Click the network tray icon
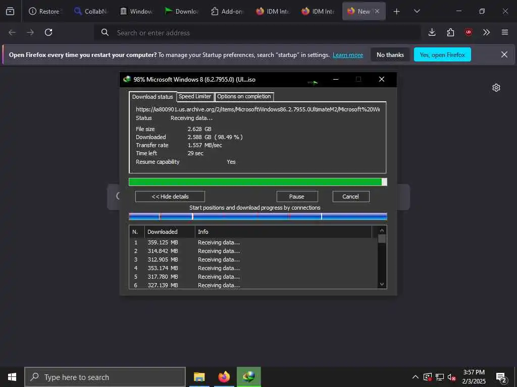 point(440,377)
